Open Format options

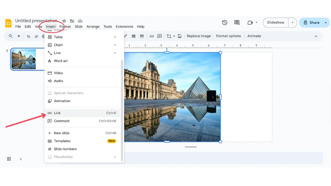click(228, 36)
